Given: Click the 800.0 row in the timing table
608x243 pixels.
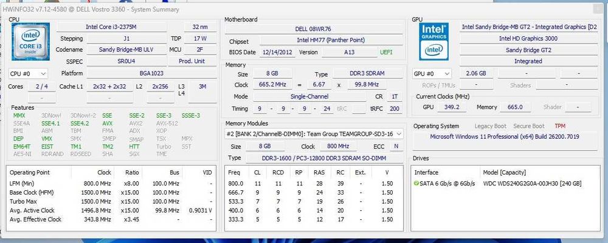Looking at the screenshot, I should coord(313,184).
